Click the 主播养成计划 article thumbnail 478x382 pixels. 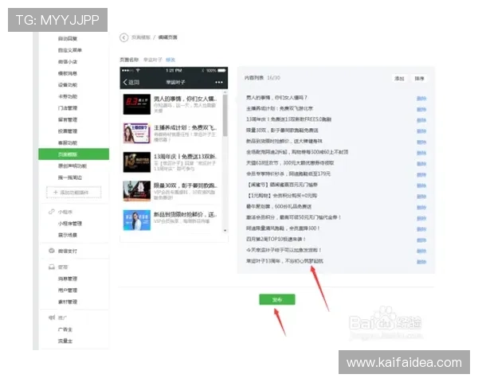[x=137, y=133]
